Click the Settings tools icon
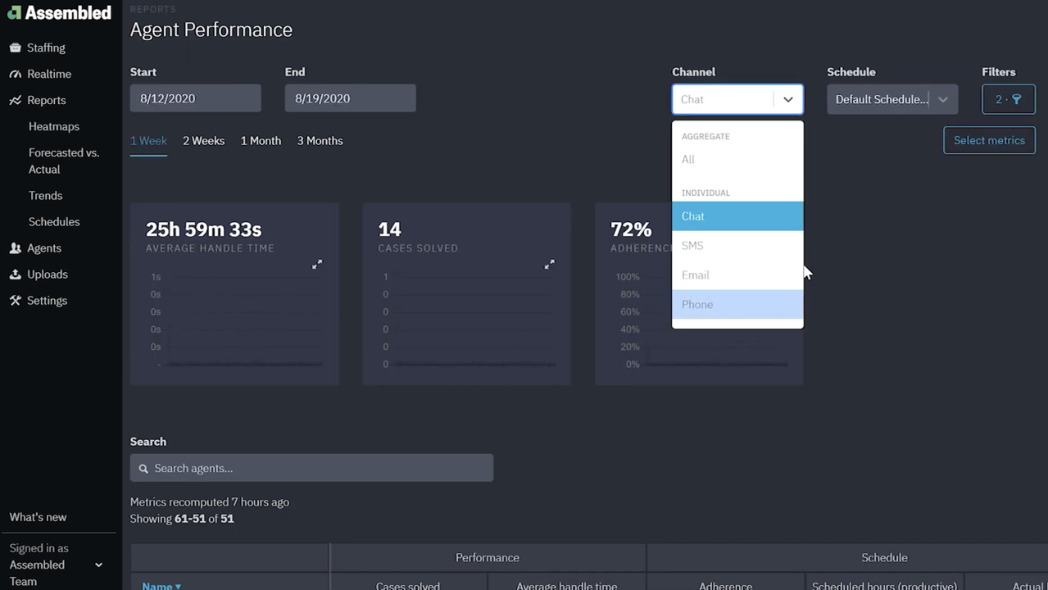 [15, 300]
